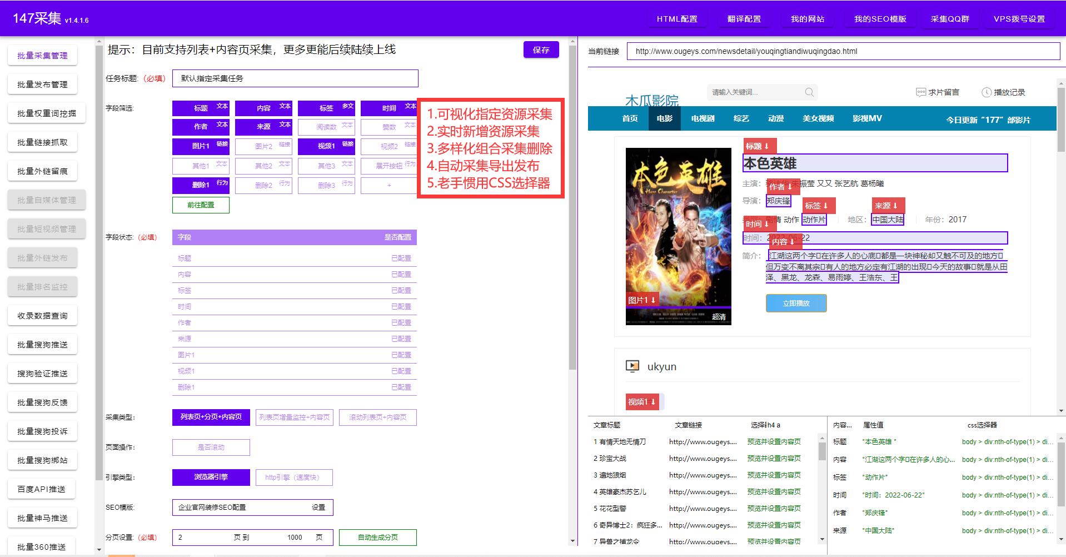The image size is (1066, 557).
Task: Toggle 是否滚动 page option
Action: point(211,447)
